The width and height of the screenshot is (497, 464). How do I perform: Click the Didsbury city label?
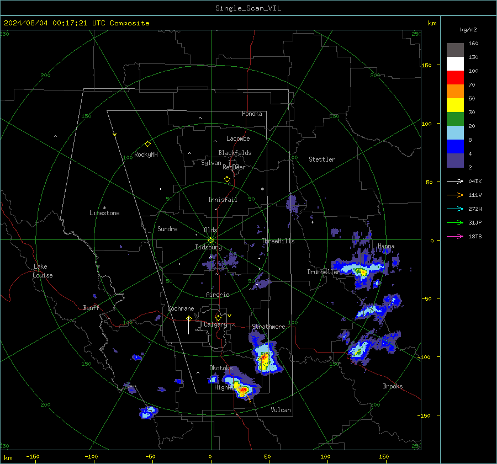tap(208, 247)
